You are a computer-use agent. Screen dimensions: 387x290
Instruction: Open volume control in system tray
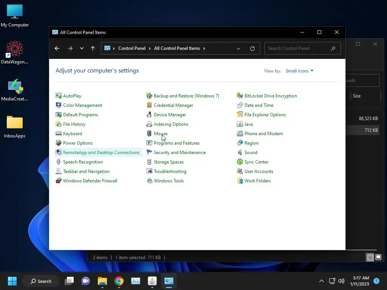(x=341, y=281)
